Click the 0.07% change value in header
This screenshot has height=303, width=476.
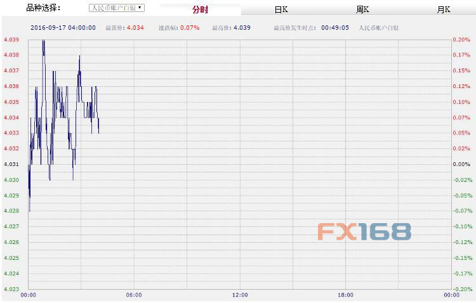point(189,28)
